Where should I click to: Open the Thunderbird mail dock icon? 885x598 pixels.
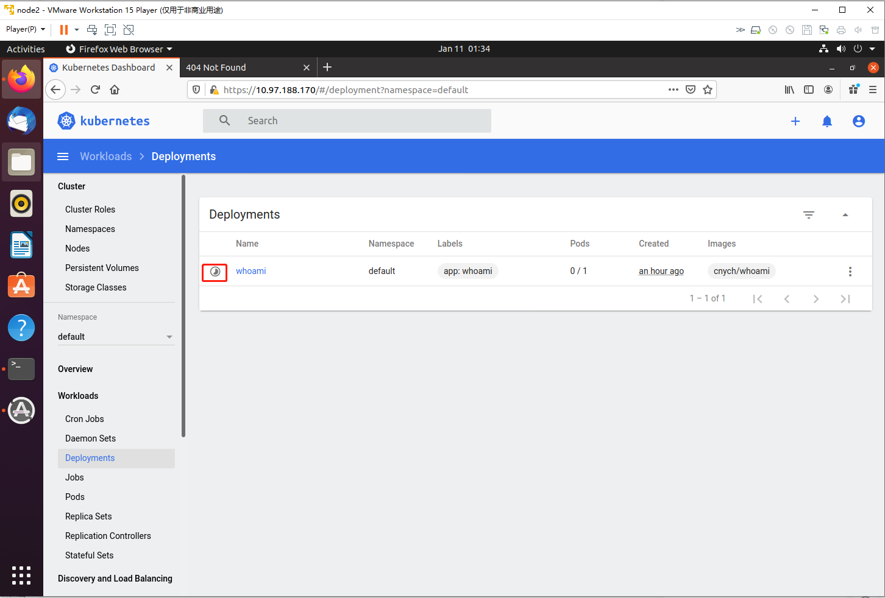tap(21, 121)
